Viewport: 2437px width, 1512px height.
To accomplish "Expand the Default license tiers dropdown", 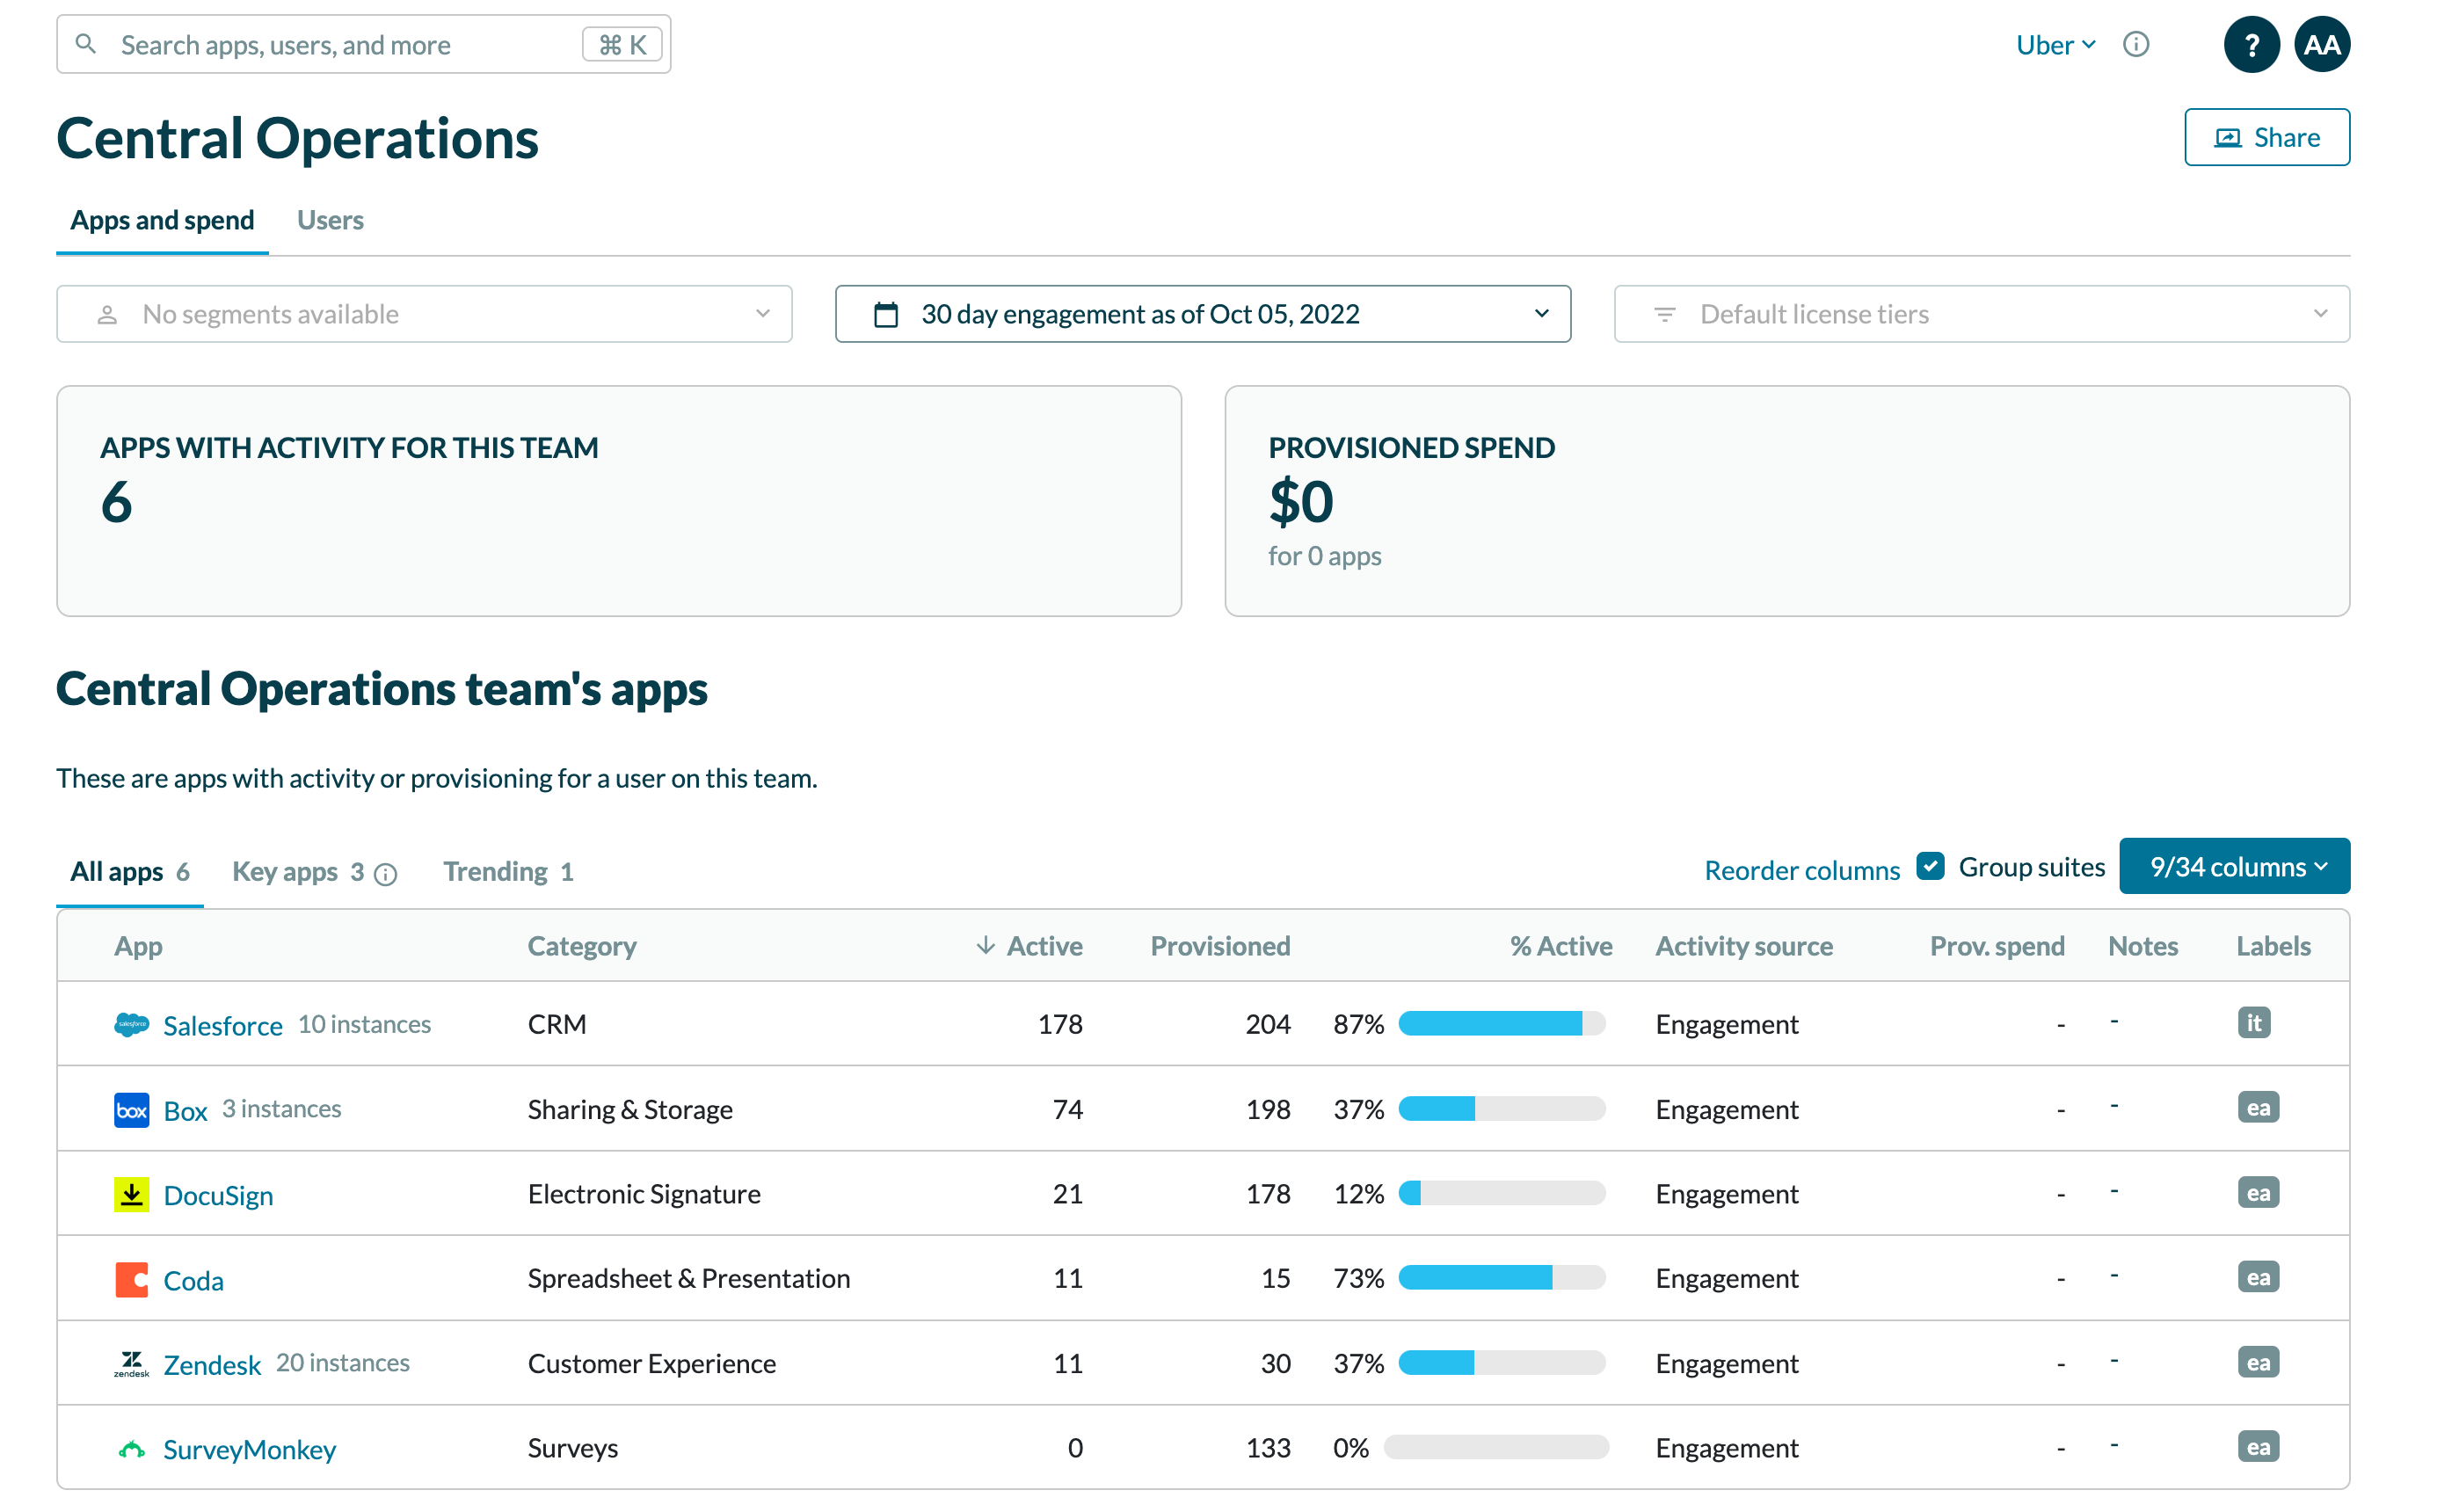I will click(x=1980, y=314).
